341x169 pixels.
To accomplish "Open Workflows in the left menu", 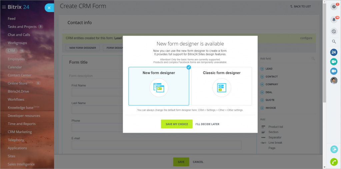I will coord(16,99).
